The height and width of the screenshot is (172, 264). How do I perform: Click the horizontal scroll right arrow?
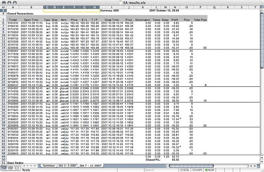255,166
